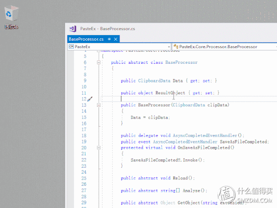The width and height of the screenshot is (277, 208).
Task: Collapse the BaseProcessor class block
Action: (99, 62)
